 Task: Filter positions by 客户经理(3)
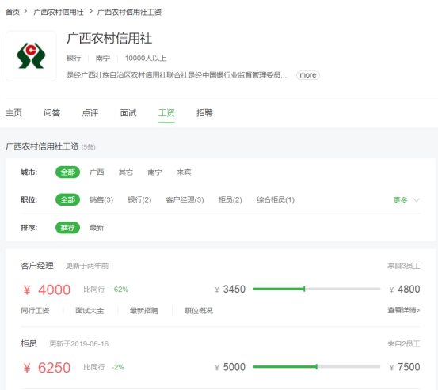(x=185, y=199)
